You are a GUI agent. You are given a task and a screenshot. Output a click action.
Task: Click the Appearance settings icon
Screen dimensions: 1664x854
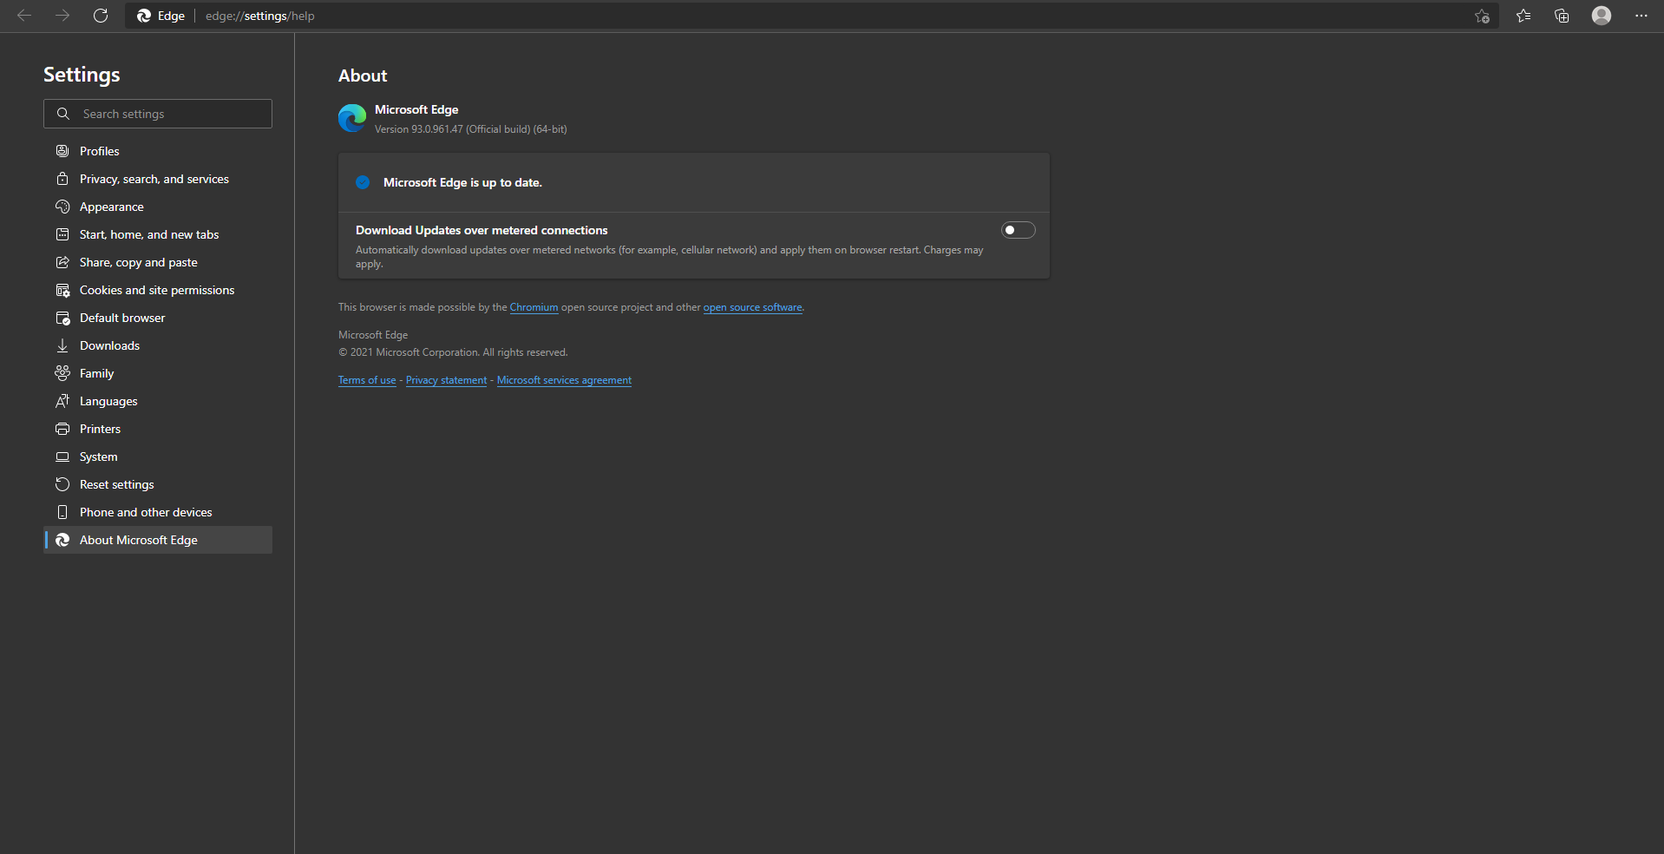[62, 207]
